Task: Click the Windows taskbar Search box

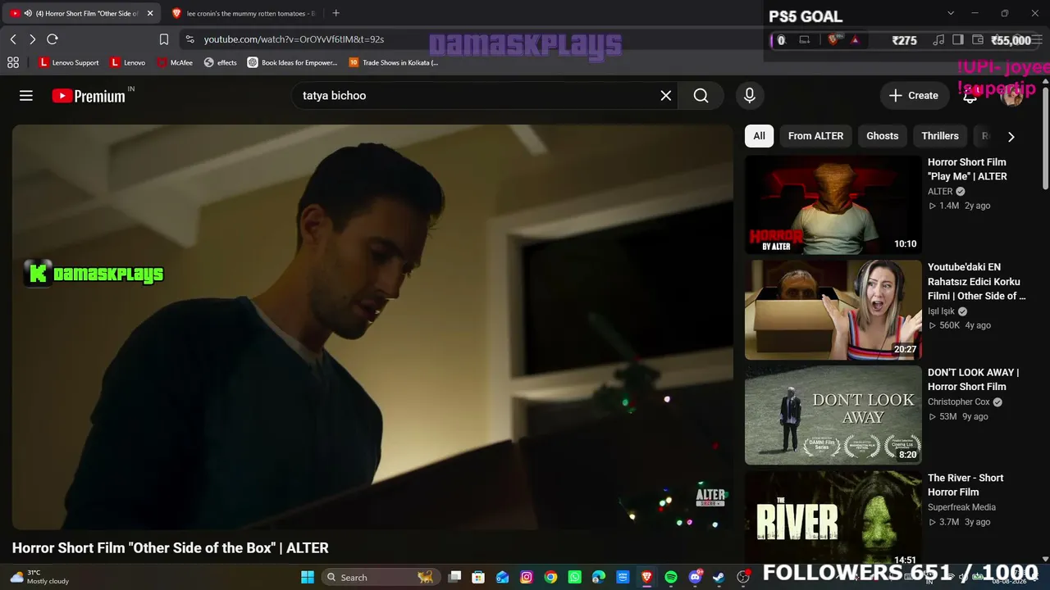Action: pyautogui.click(x=380, y=577)
